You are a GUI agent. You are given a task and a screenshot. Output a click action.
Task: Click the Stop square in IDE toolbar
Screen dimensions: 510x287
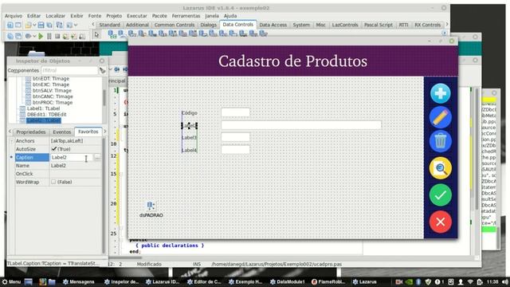tap(57, 36)
